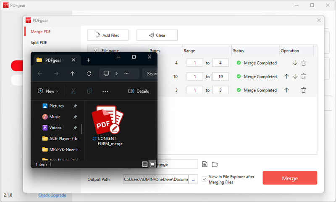This screenshot has width=336, height=202.
Task: Open the ACE-Player-7 folder in sidebar
Action: (60, 139)
